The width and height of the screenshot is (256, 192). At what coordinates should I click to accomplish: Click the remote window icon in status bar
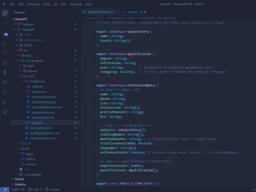[x=5, y=189]
